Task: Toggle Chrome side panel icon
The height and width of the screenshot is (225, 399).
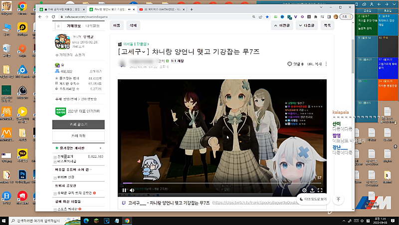Action: point(329,17)
